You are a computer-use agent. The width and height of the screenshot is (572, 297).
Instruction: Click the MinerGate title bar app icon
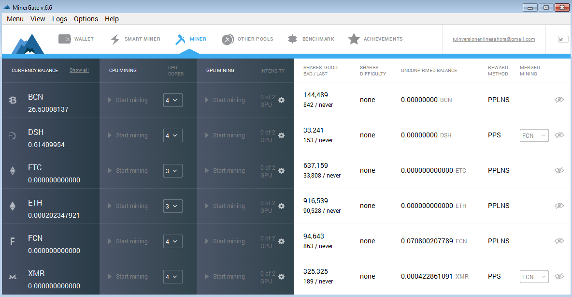click(7, 7)
